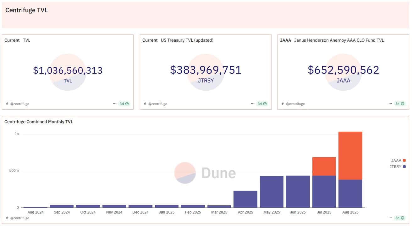
Task: Click the $1,036,560,313 TVL counter value
Action: [x=68, y=70]
